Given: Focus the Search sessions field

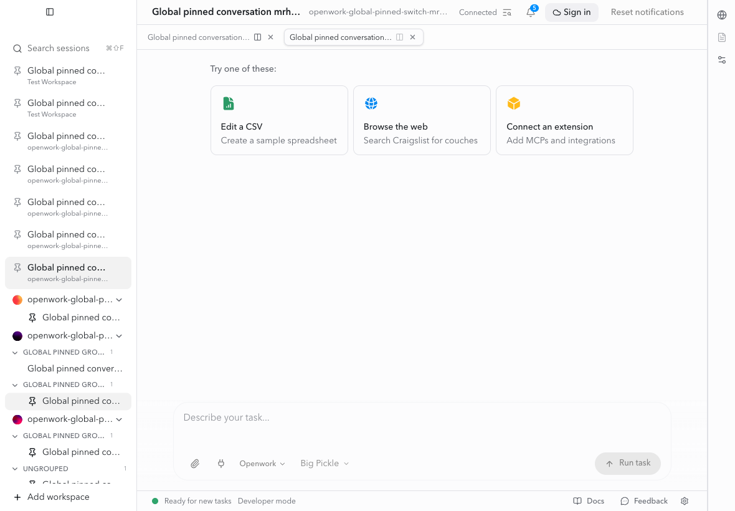Looking at the screenshot, I should [x=68, y=49].
